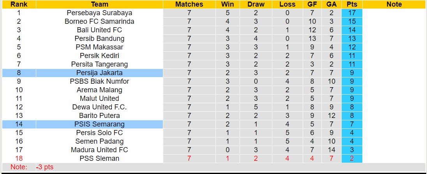Click the highlighted Persija Jakarta row
Image resolution: width=427 pixels, height=174 pixels.
[99, 73]
